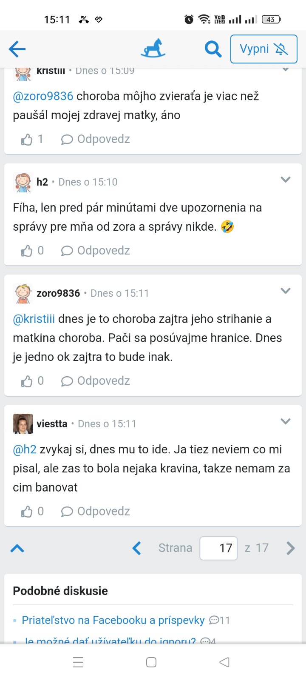Screen dimensions: 306x681
Task: Reply to viestta's comment via Odpovedz
Action: click(96, 511)
